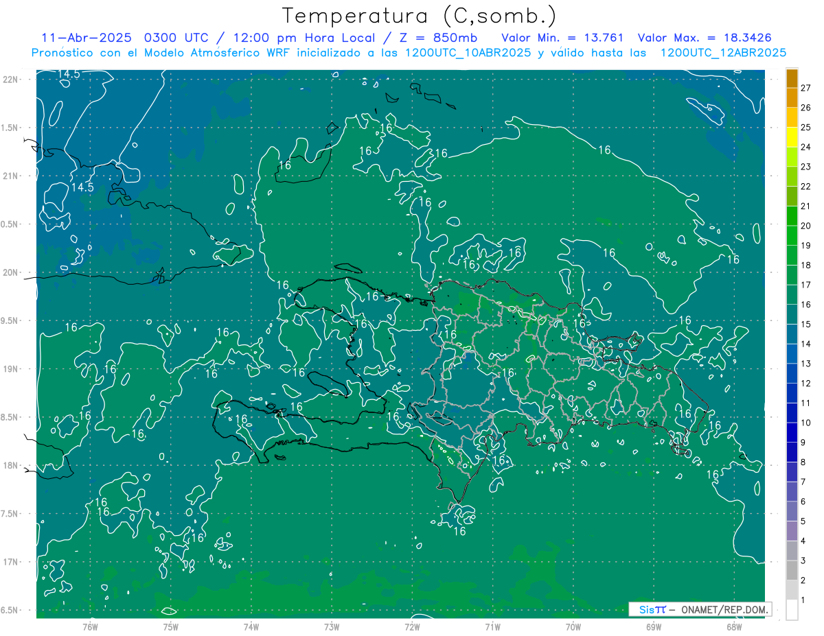
Task: Click the "14.5" contour label beside the 22N label
Action: (69, 74)
